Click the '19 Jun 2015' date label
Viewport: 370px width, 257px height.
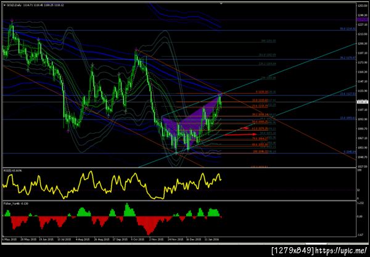46,239
